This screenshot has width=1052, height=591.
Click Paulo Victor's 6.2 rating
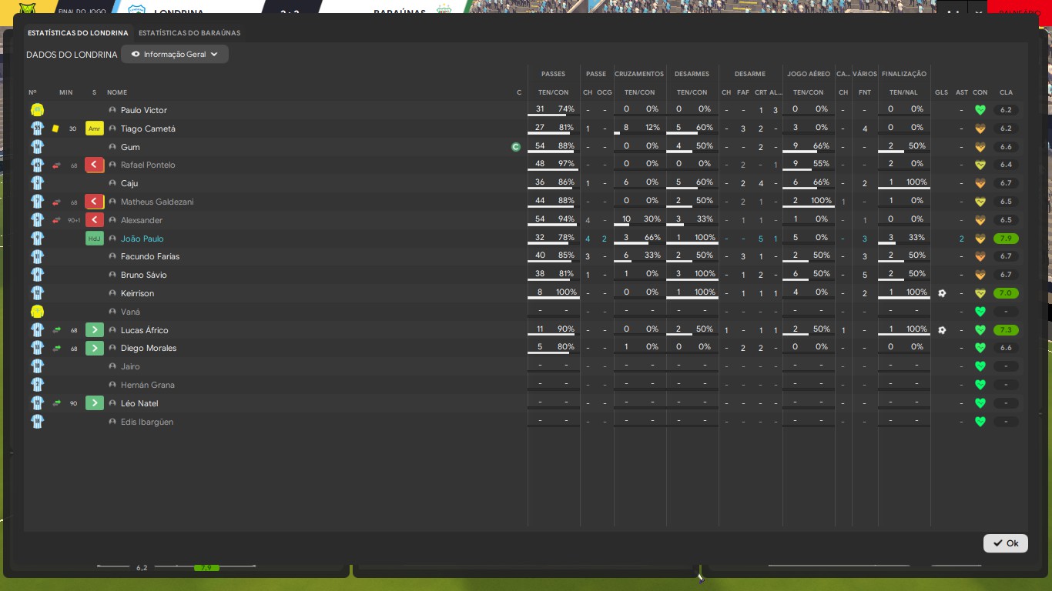1006,110
